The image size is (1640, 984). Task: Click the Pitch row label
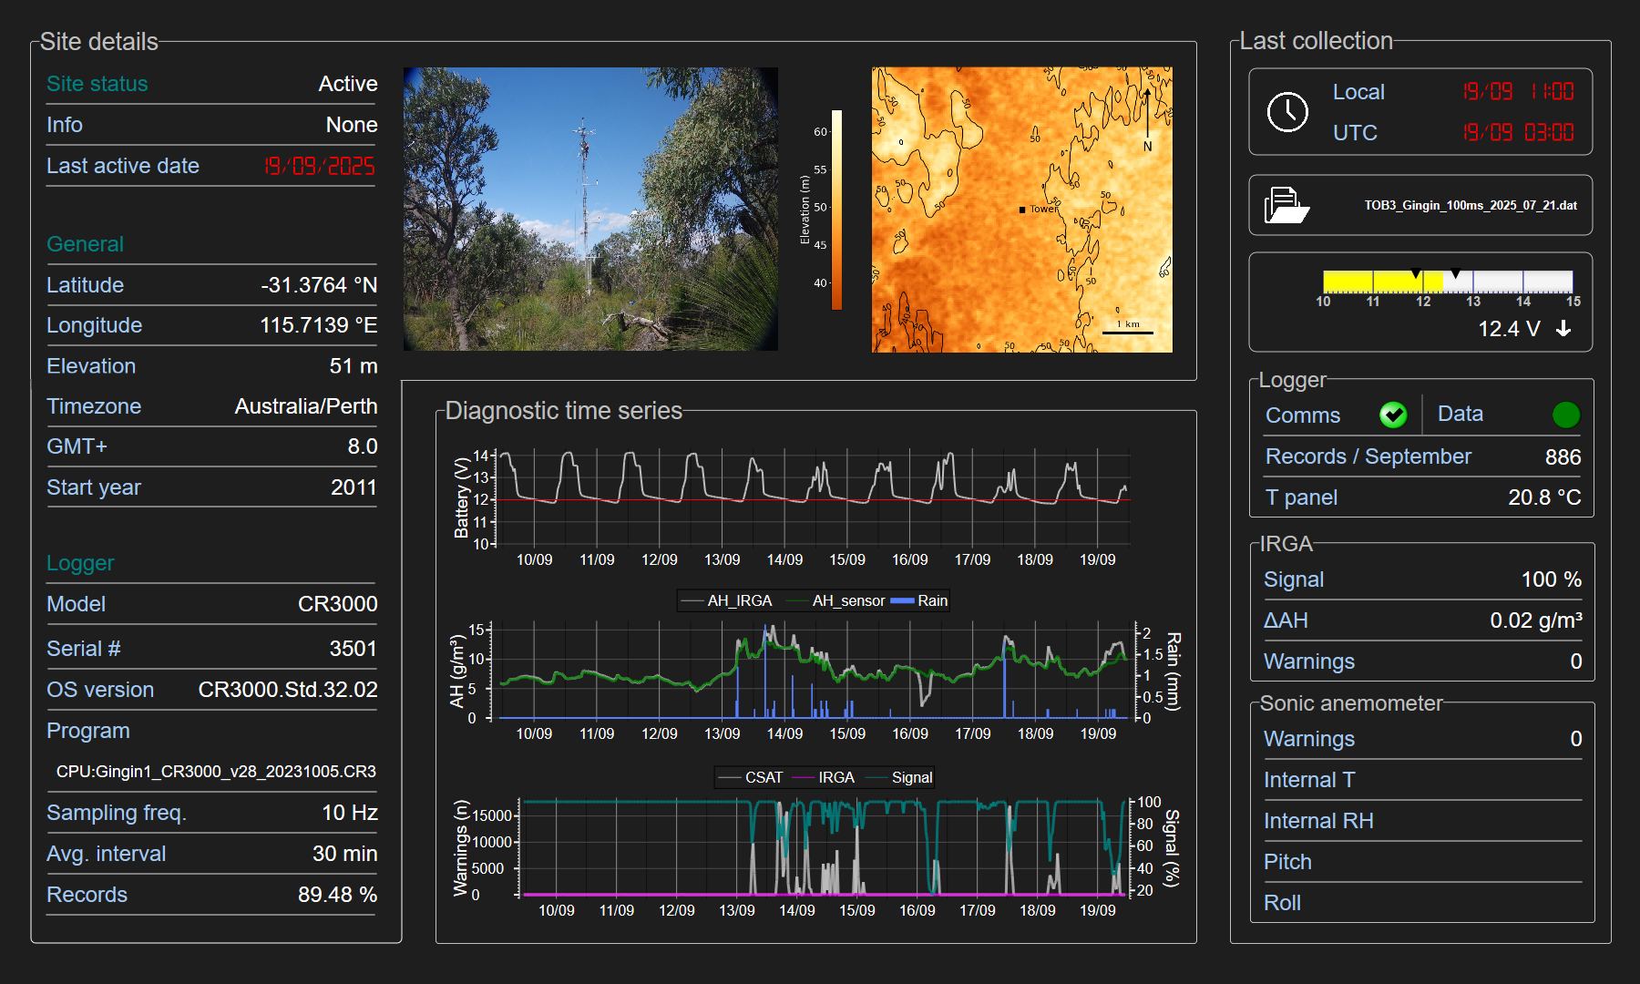point(1287,862)
